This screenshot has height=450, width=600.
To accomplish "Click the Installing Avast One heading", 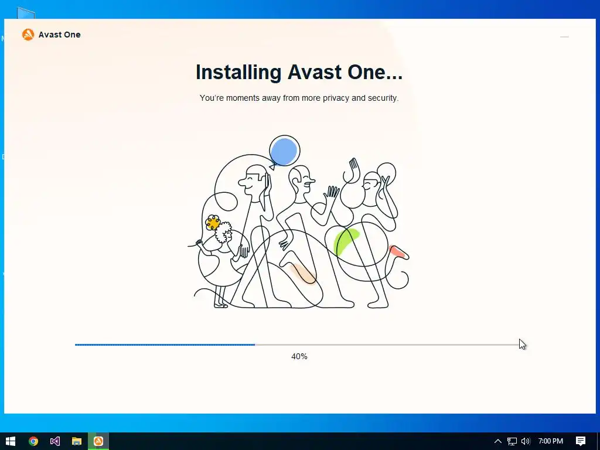I will (x=299, y=72).
